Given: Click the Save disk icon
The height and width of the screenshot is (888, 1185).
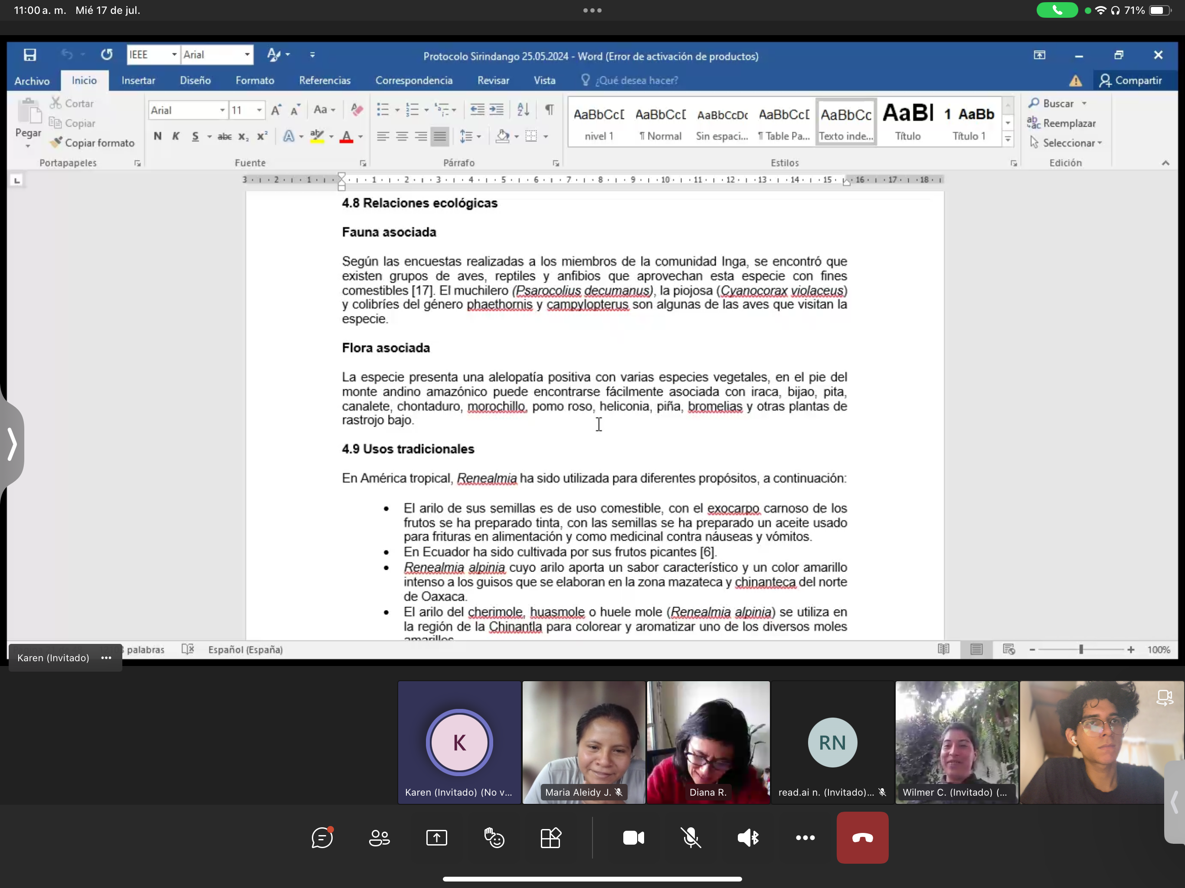Looking at the screenshot, I should (29, 55).
